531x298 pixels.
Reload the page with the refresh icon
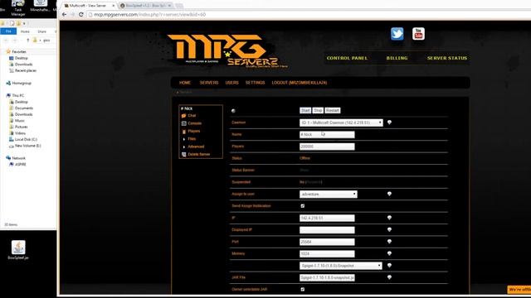(x=81, y=15)
